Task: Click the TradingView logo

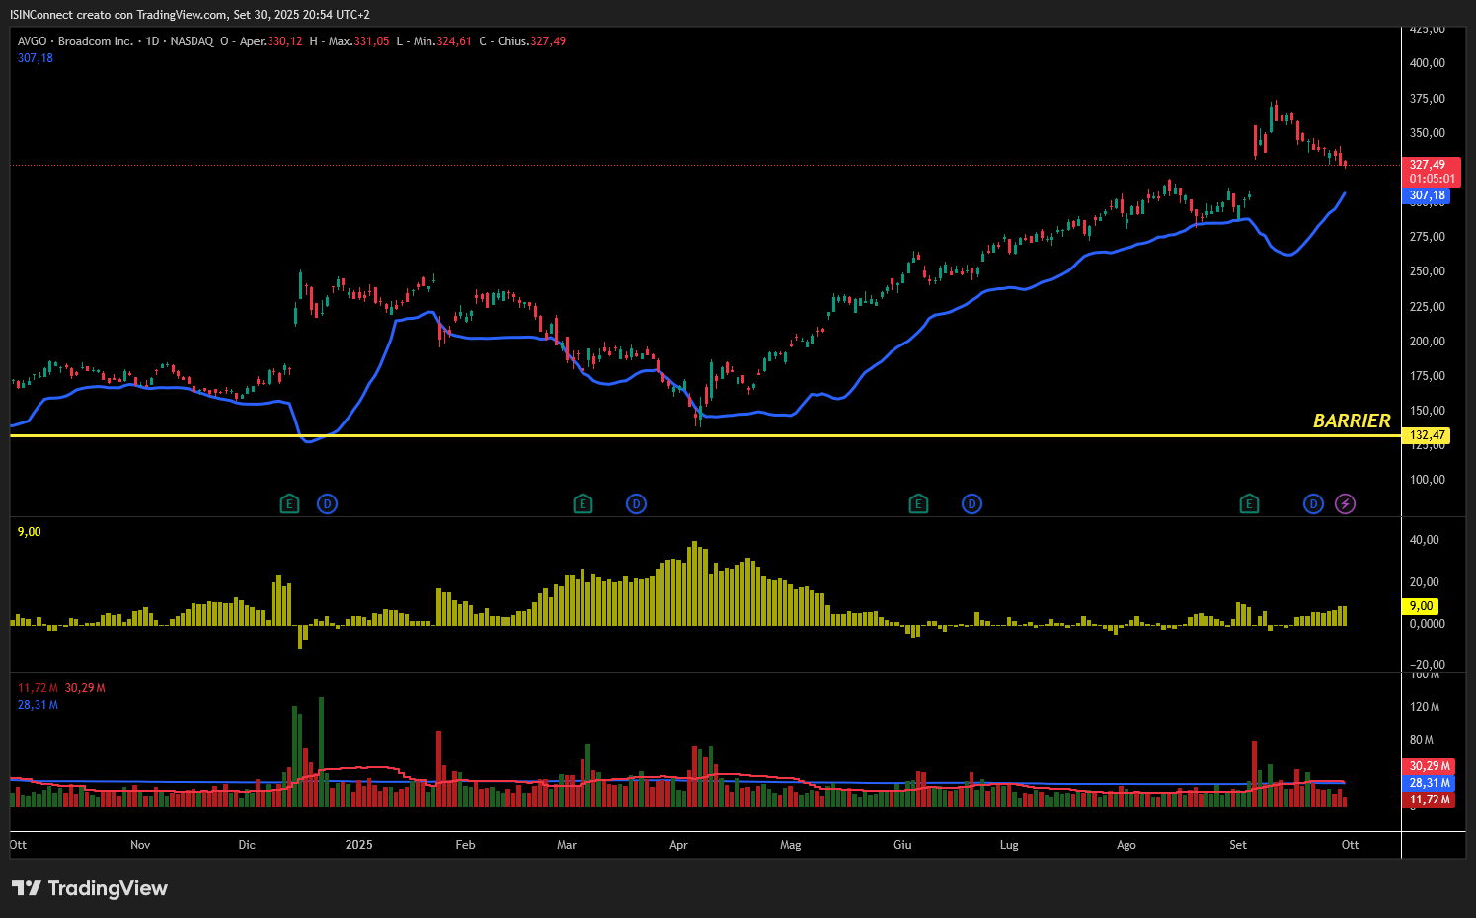Action: (90, 888)
